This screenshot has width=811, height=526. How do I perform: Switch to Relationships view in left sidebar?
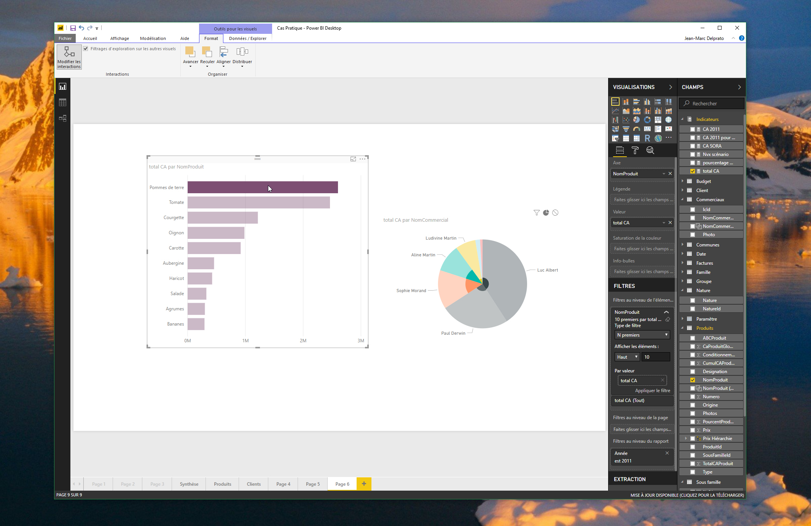click(x=62, y=118)
